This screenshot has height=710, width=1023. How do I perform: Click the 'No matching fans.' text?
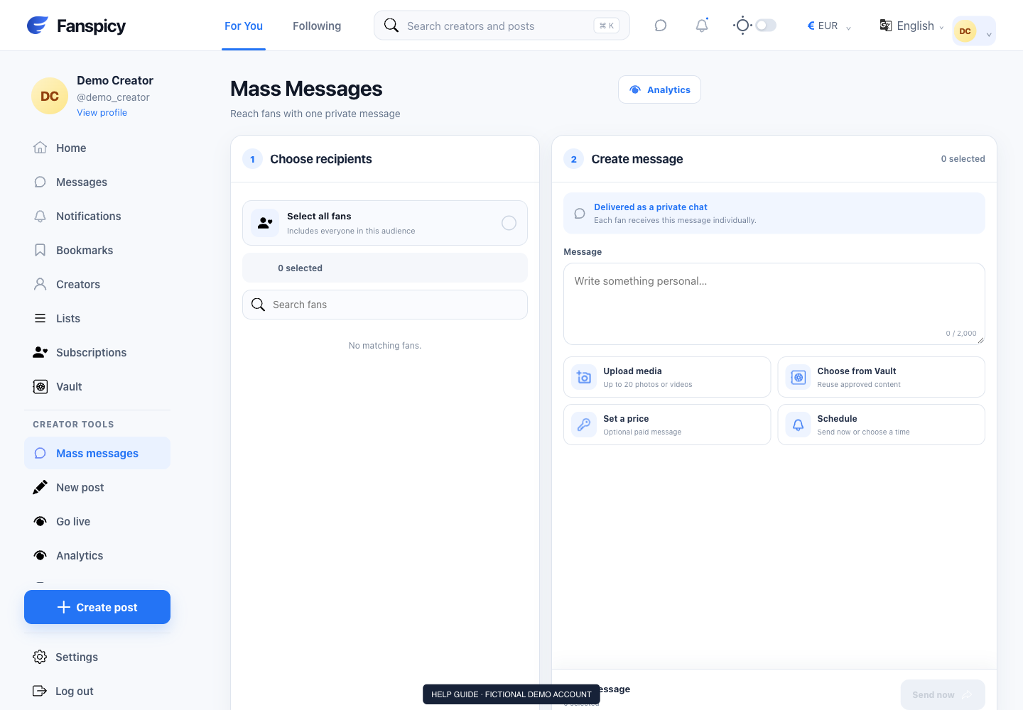(385, 346)
